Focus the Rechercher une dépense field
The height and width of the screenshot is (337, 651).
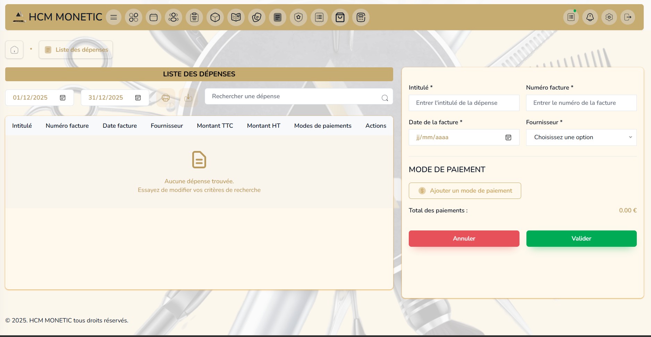tap(295, 96)
